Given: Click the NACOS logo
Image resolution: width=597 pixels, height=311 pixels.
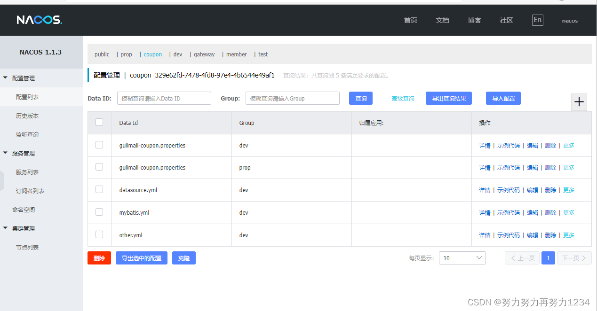Looking at the screenshot, I should (39, 20).
